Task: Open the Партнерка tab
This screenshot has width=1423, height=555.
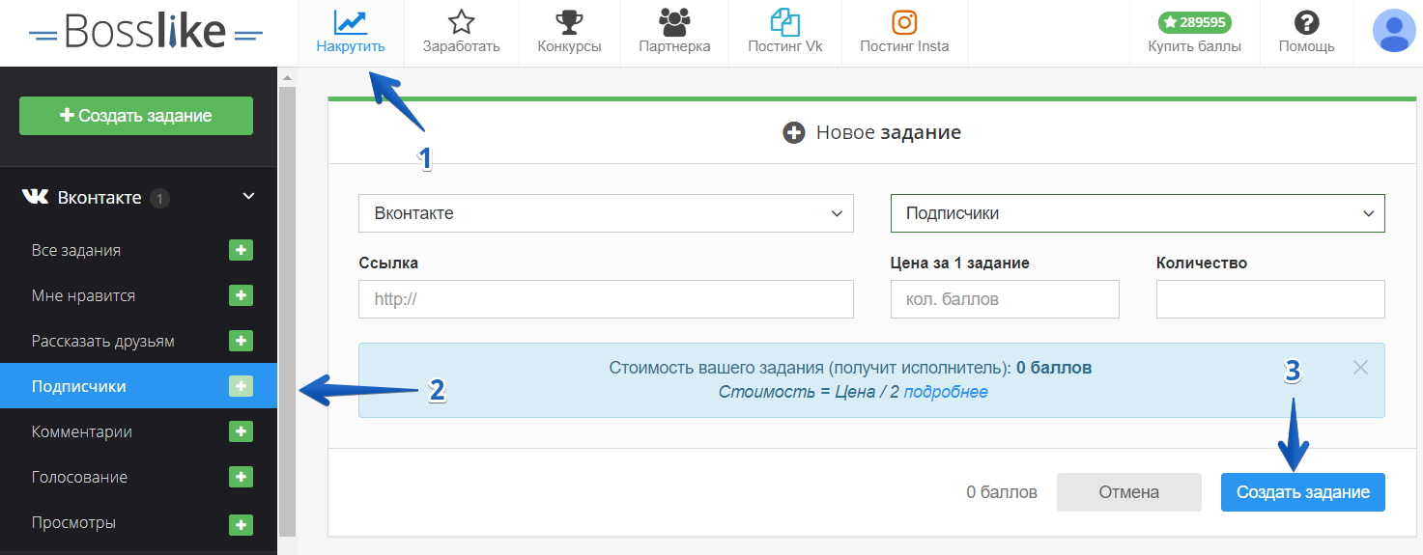Action: pos(674,34)
